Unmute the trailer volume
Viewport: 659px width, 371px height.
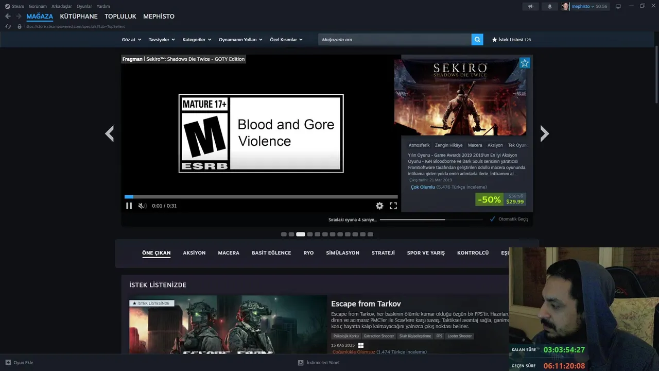coord(142,206)
